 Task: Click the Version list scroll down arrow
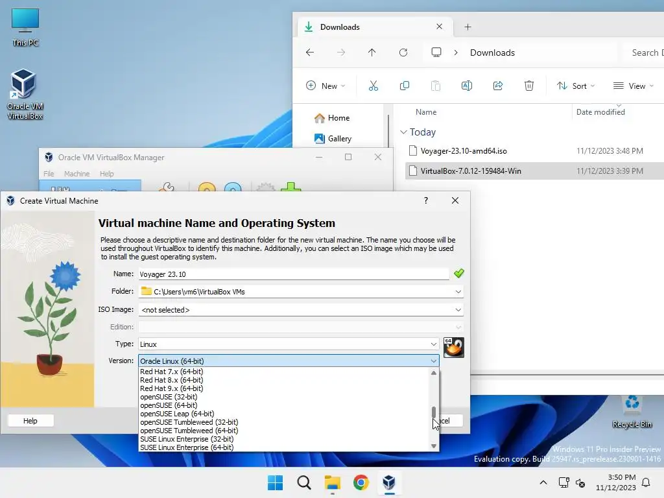coord(434,446)
